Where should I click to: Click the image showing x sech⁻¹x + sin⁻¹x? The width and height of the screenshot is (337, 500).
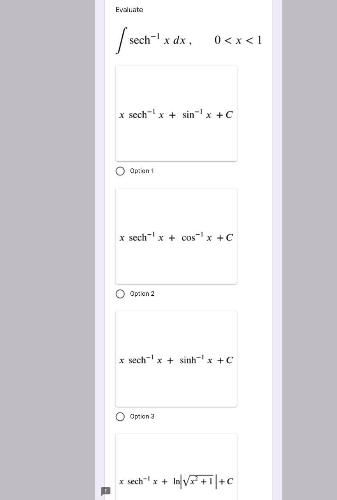(x=176, y=113)
